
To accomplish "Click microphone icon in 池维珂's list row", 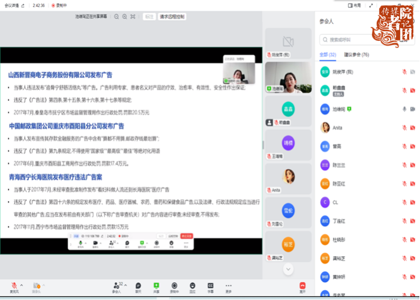I will [404, 109].
